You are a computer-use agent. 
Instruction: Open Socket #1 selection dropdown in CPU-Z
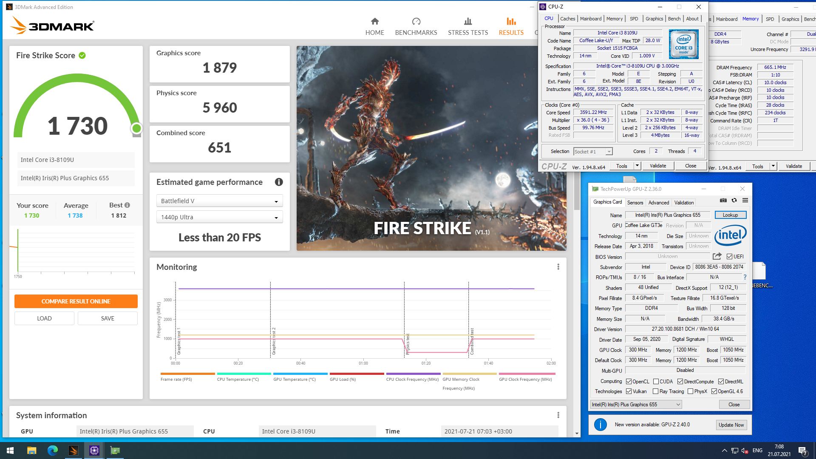593,151
